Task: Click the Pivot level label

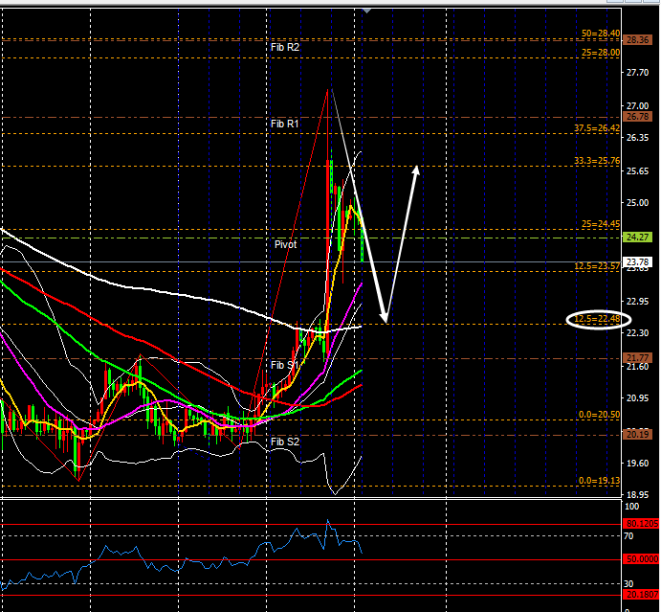Action: point(285,244)
